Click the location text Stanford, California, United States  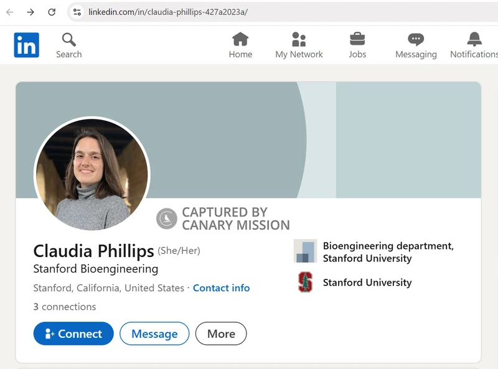108,288
